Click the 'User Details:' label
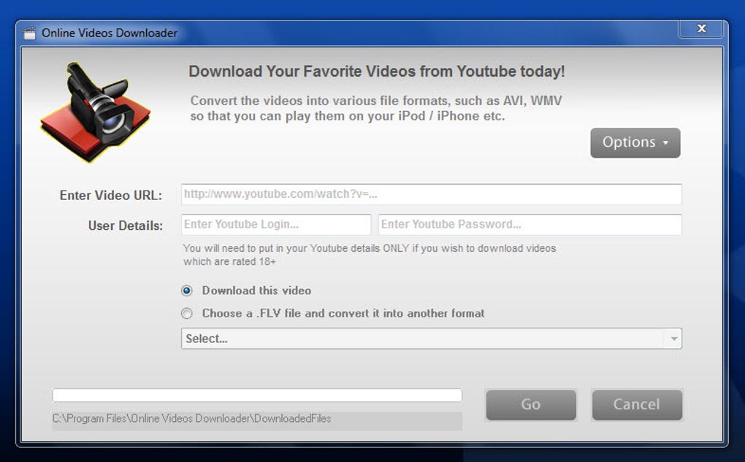Viewport: 745px width, 462px height. (x=126, y=226)
